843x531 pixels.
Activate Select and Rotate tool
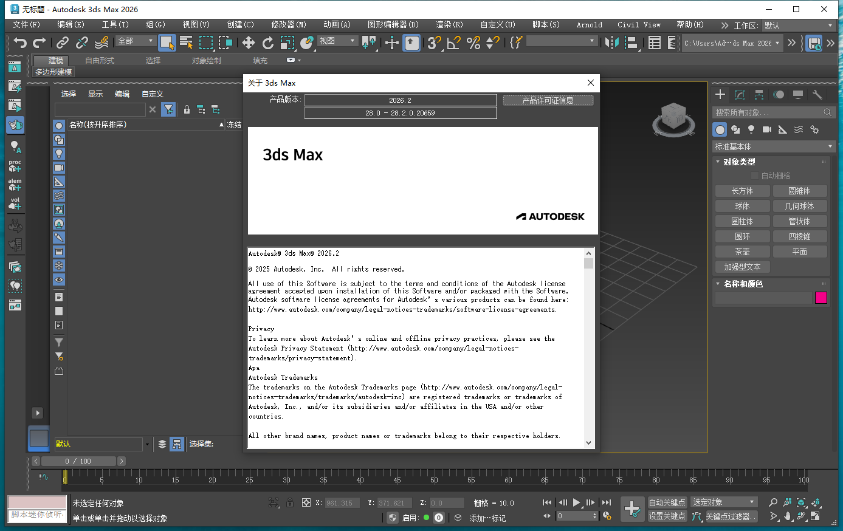268,43
